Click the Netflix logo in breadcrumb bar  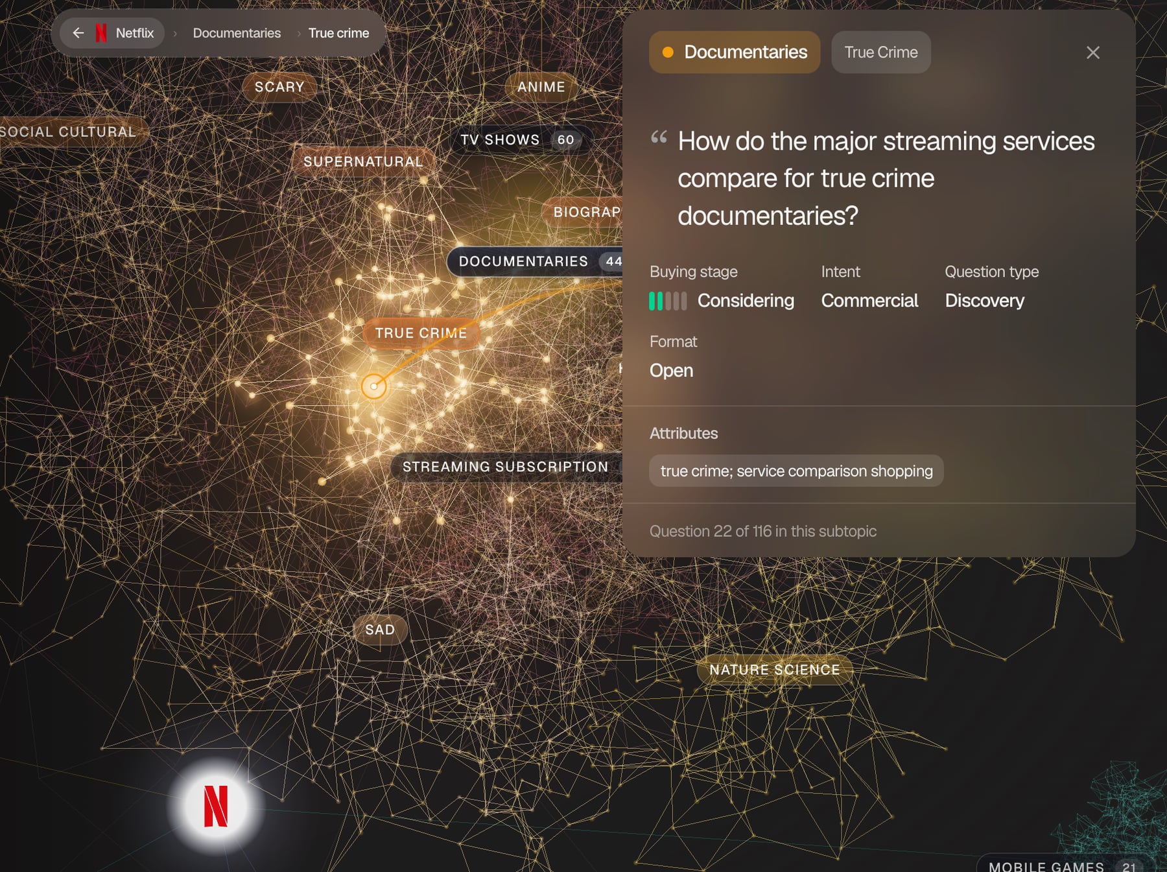coord(101,33)
